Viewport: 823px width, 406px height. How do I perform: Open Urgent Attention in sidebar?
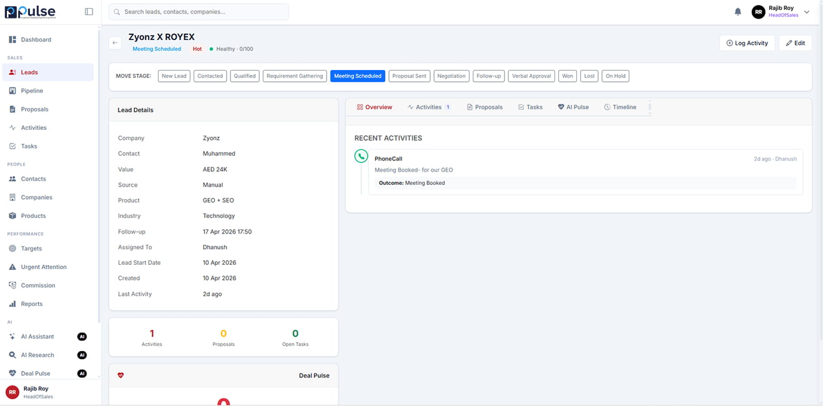43,267
